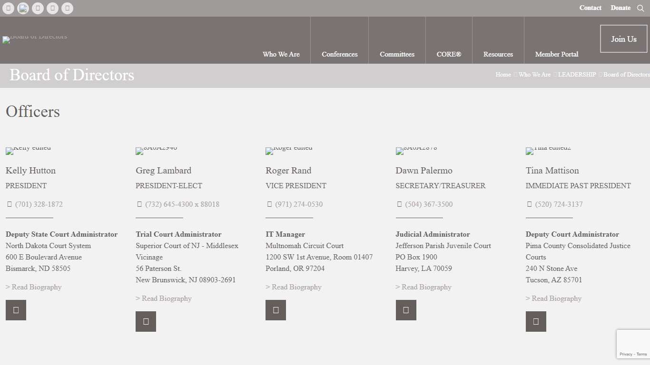Read Kelly Hutton's biography
This screenshot has height=365, width=650.
coord(33,287)
